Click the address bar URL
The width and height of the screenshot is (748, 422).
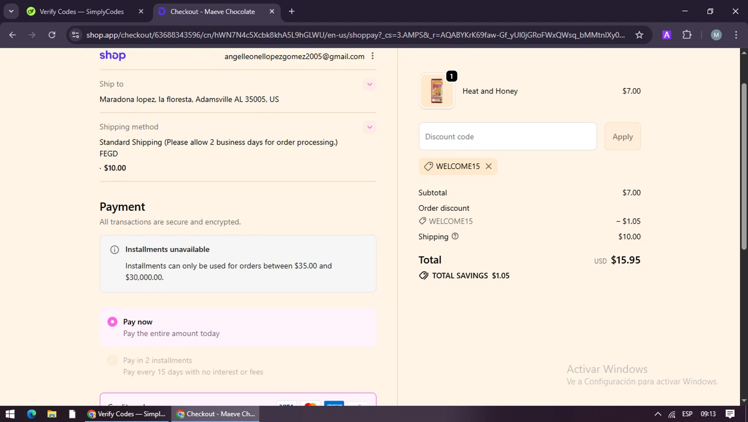pyautogui.click(x=355, y=35)
